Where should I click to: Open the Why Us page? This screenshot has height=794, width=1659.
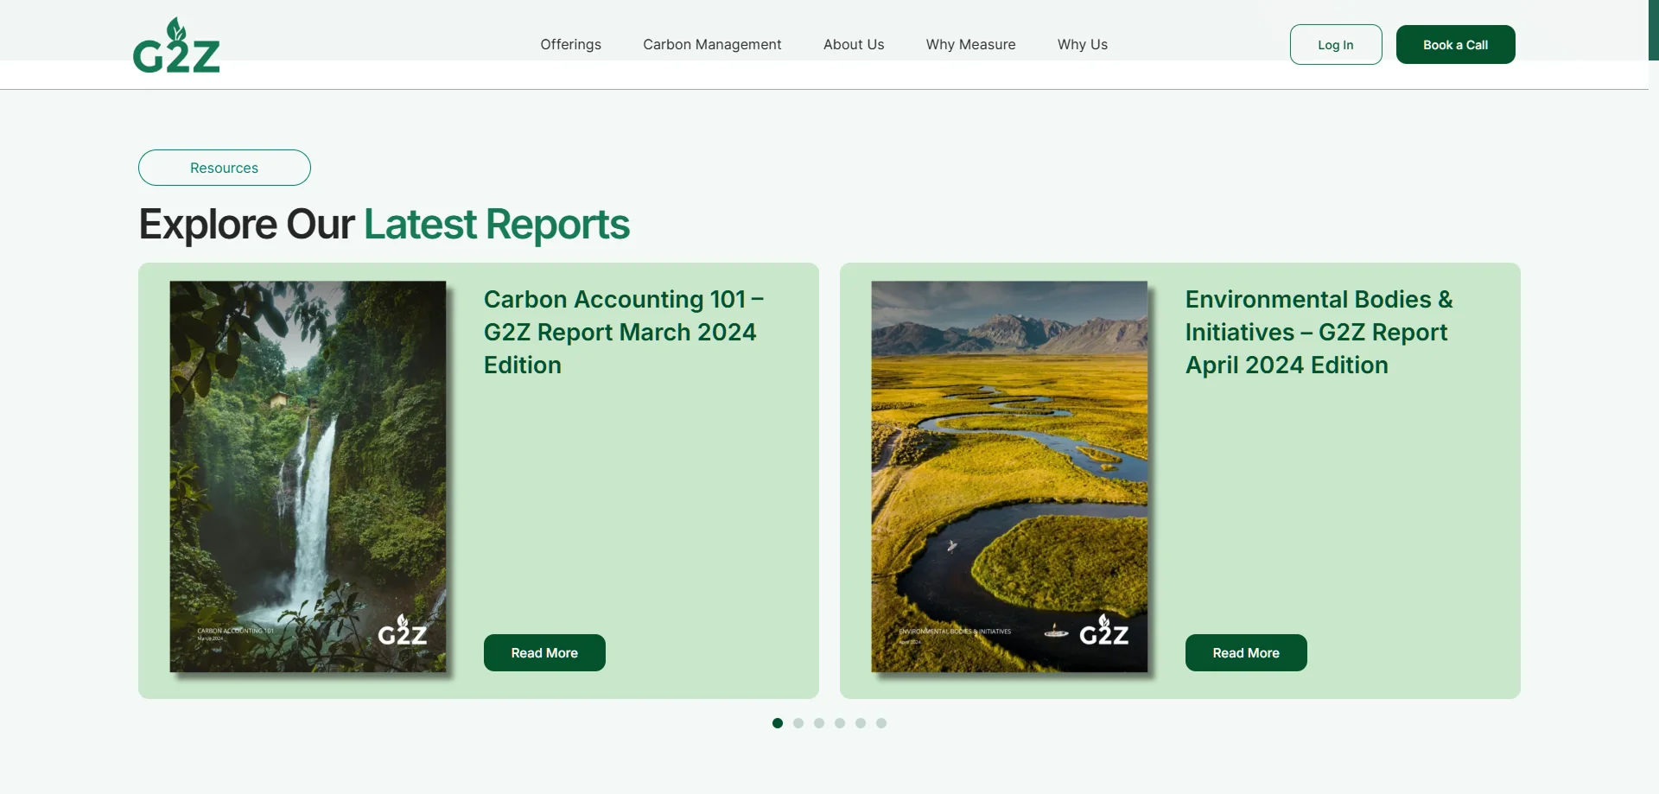click(x=1082, y=44)
